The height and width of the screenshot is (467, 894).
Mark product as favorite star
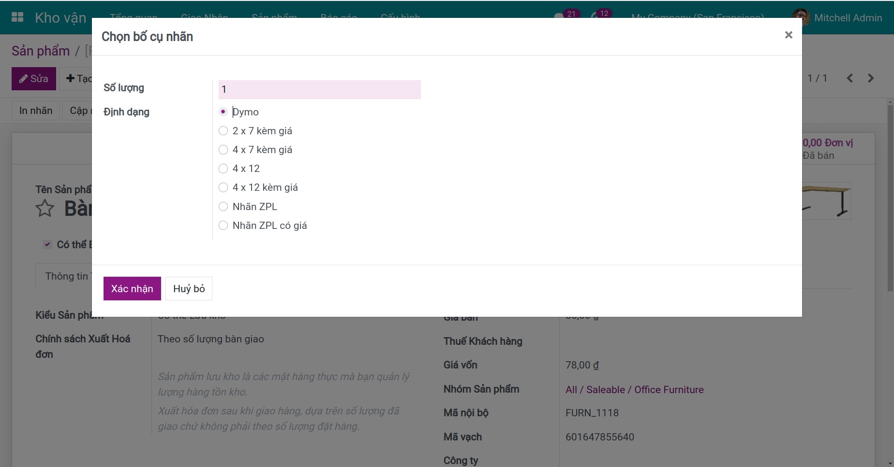point(45,208)
